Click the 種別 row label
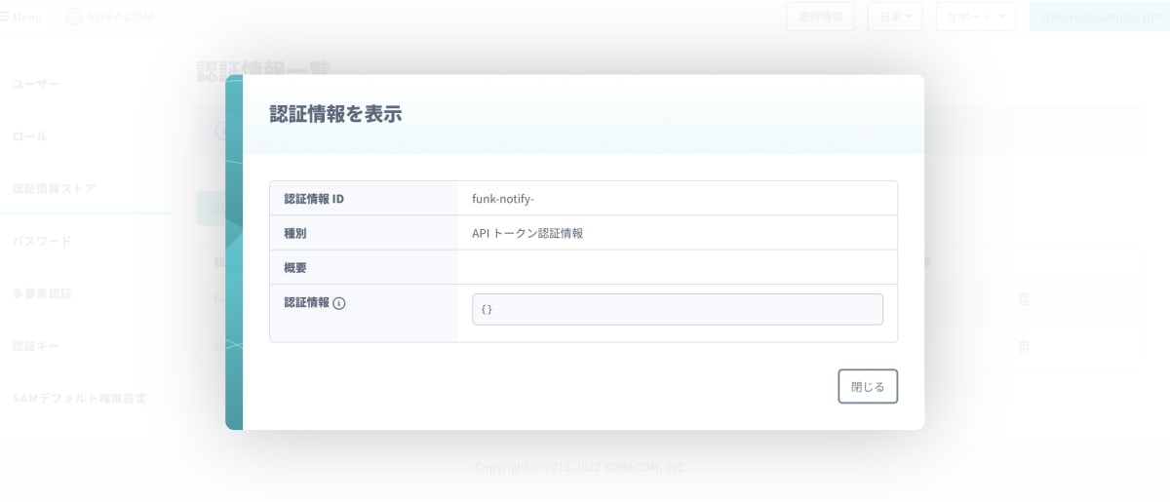 [295, 233]
